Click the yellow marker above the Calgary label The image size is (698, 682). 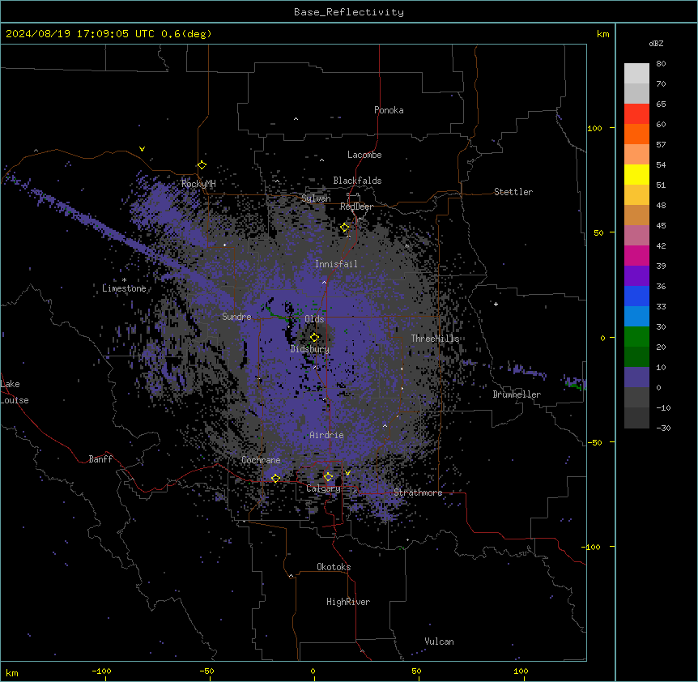(328, 477)
